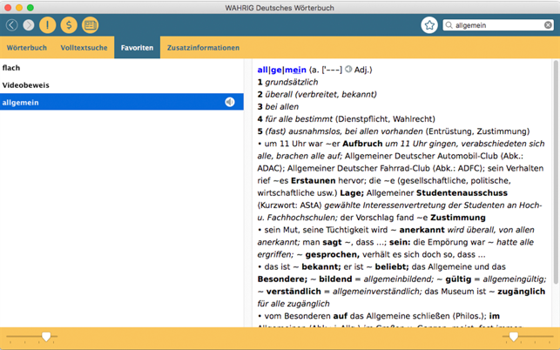560x350 pixels.
Task: Adjust the bottom-left slider handle
Action: click(46, 336)
